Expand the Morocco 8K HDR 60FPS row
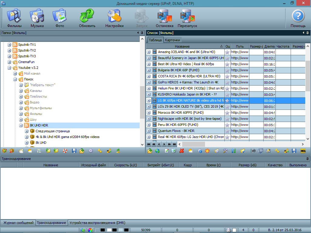Image resolution: width=311 pixels, height=233 pixels. coord(149,113)
